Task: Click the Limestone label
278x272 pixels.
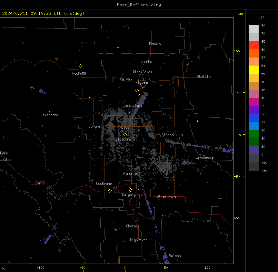Action: click(x=49, y=115)
